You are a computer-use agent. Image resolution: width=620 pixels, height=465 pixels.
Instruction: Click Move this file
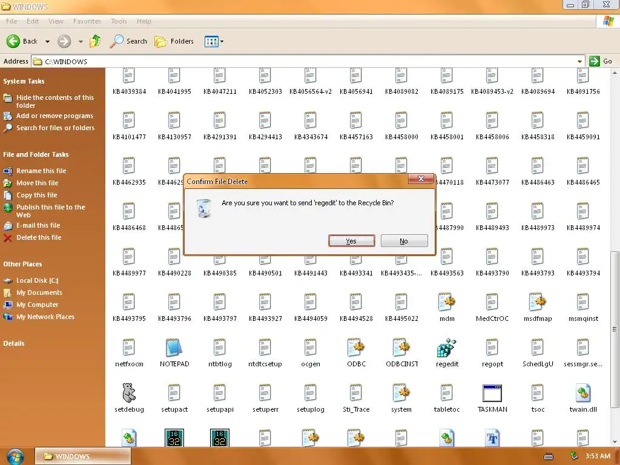coord(37,183)
